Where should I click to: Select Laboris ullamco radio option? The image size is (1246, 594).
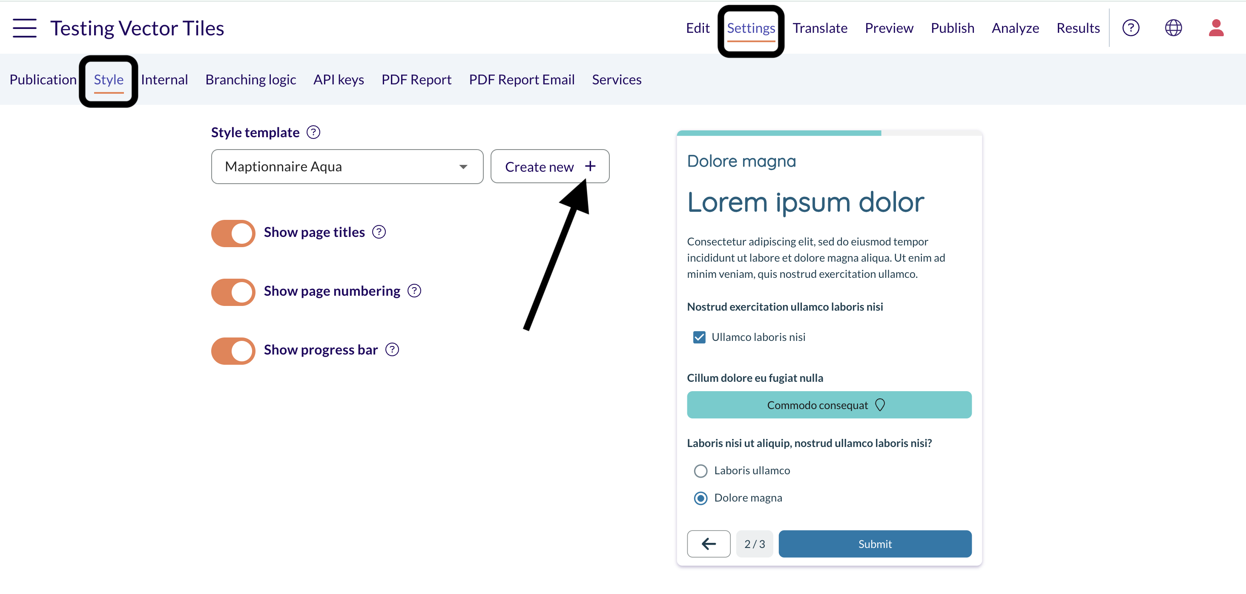[x=701, y=471]
